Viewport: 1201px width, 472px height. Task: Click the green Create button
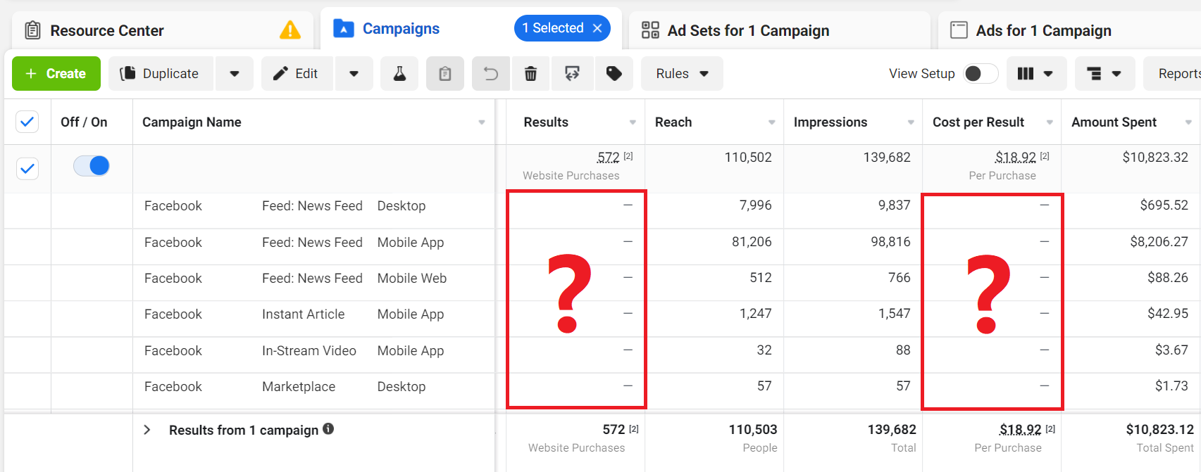click(56, 74)
